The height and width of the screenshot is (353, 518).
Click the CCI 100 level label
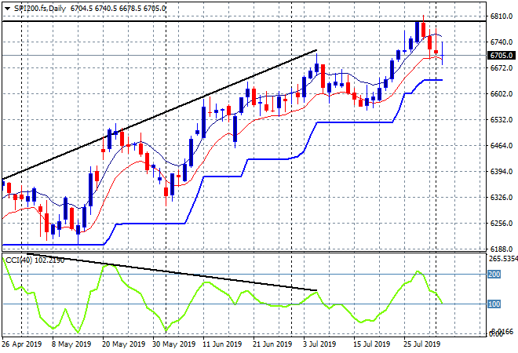click(494, 304)
